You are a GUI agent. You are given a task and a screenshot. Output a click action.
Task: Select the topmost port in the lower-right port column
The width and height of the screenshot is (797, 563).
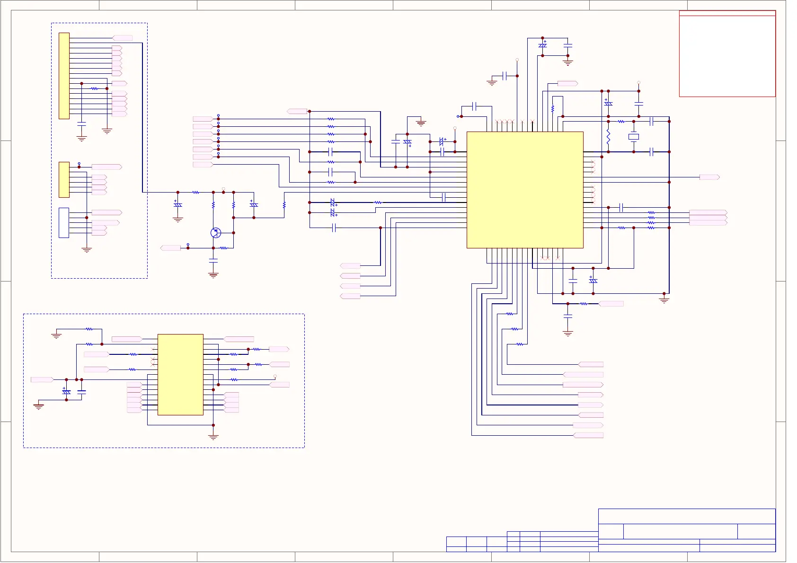tap(591, 364)
